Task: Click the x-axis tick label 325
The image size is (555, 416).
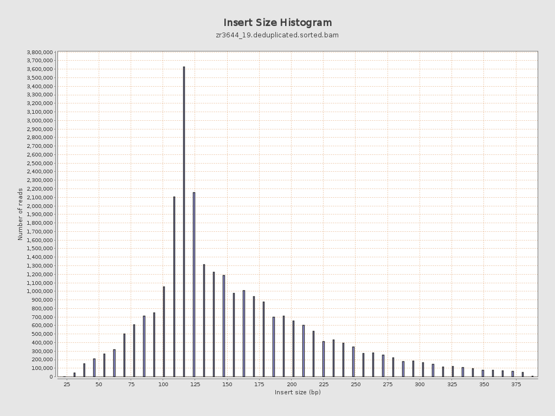Action: 452,384
